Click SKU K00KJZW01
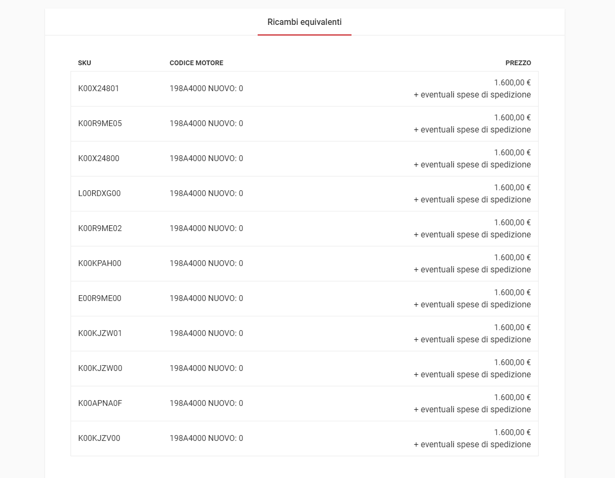This screenshot has width=615, height=478. (100, 333)
